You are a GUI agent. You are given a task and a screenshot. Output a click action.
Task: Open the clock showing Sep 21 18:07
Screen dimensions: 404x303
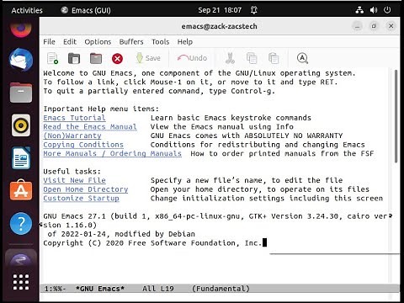click(220, 10)
